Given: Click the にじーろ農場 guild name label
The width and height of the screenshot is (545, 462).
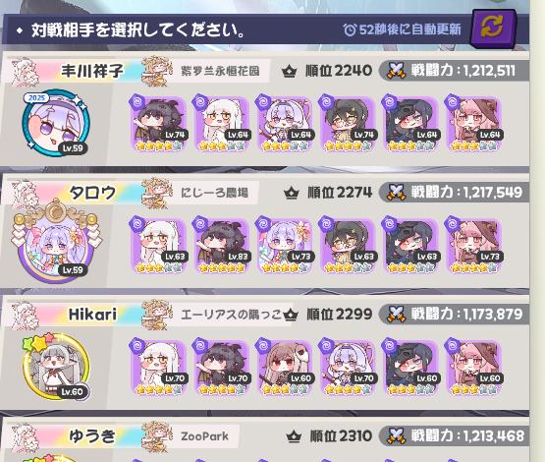Looking at the screenshot, I should [214, 193].
